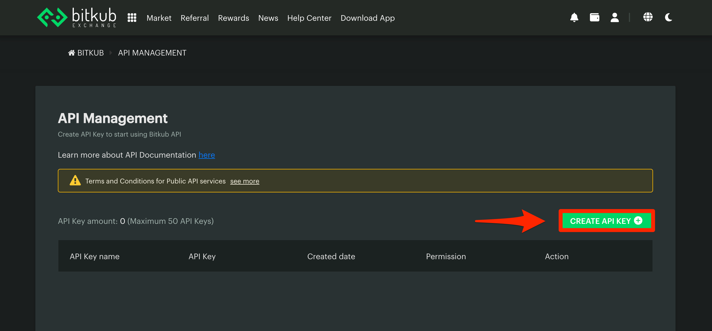Open the notifications bell icon
The width and height of the screenshot is (712, 331).
[x=574, y=17]
